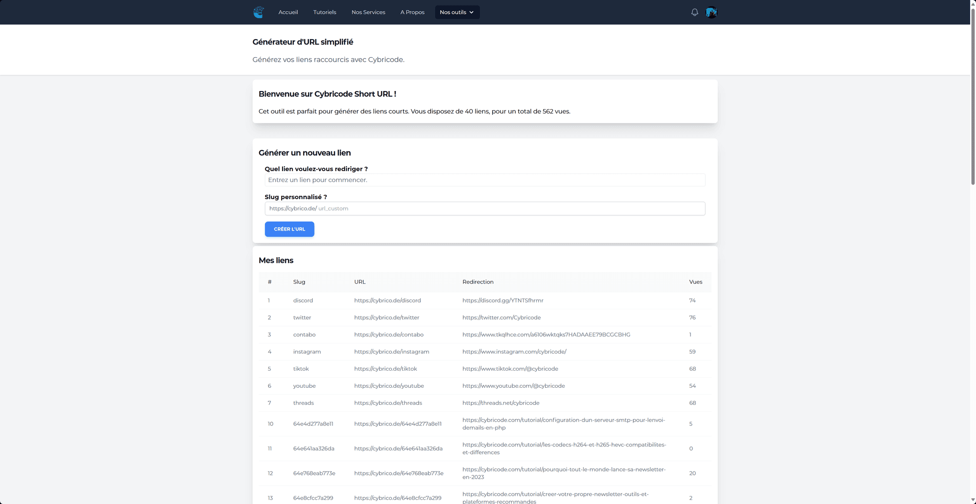This screenshot has width=976, height=504.
Task: Open the A Propos page
Action: pos(412,12)
